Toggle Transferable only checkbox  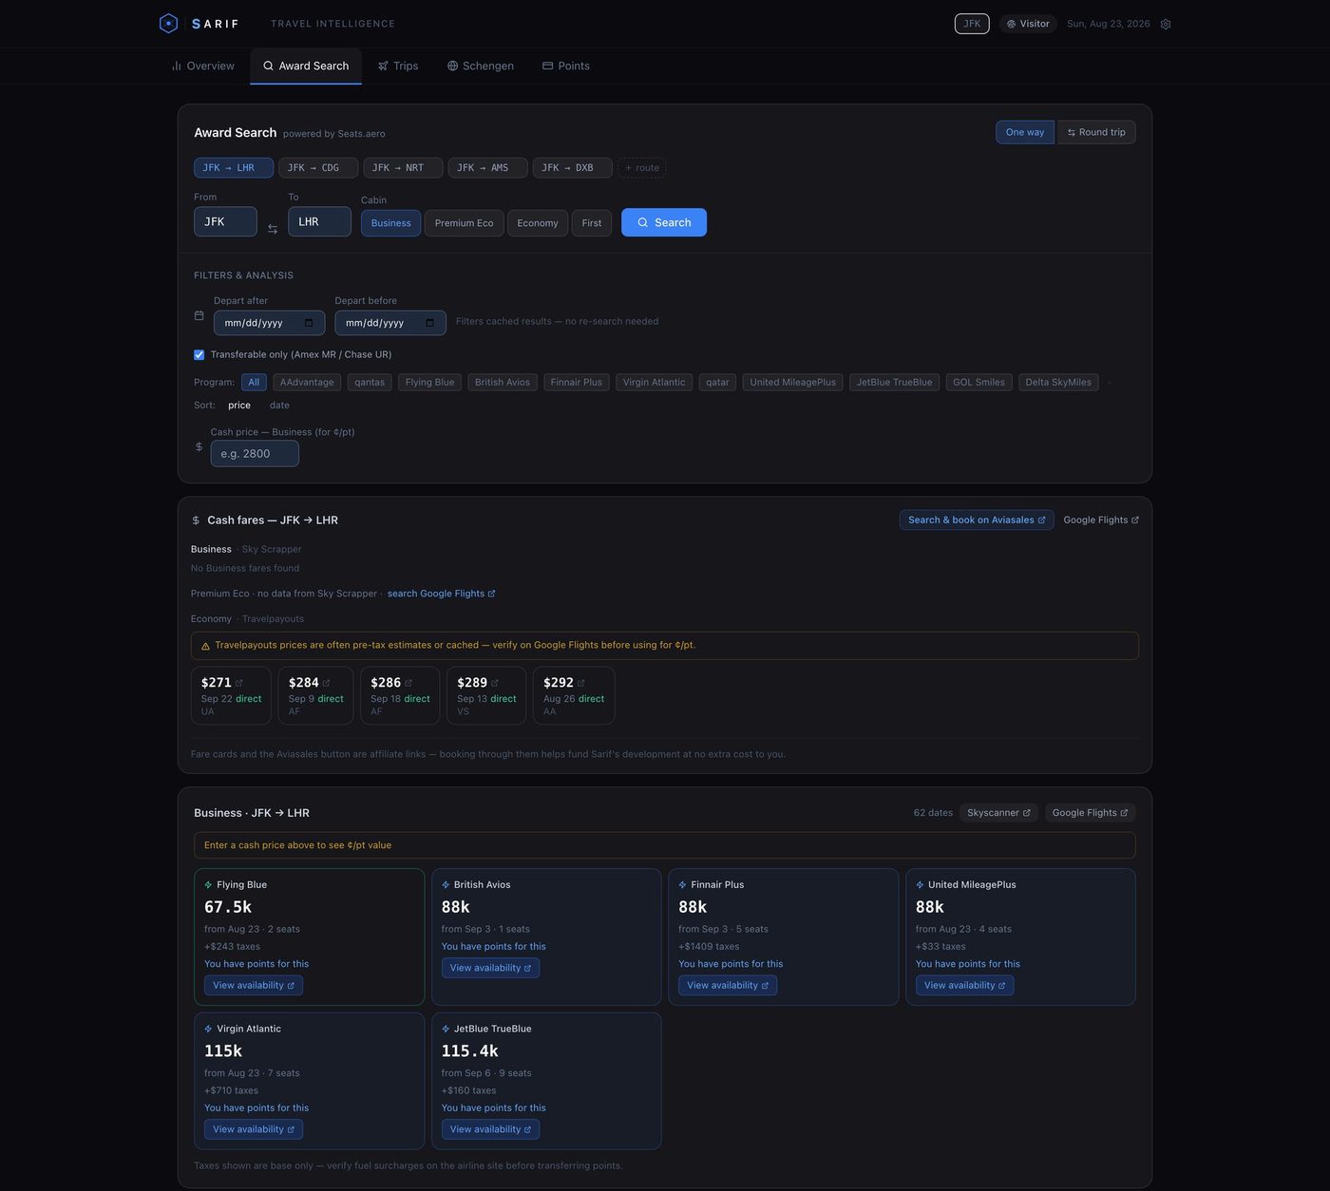click(x=199, y=354)
